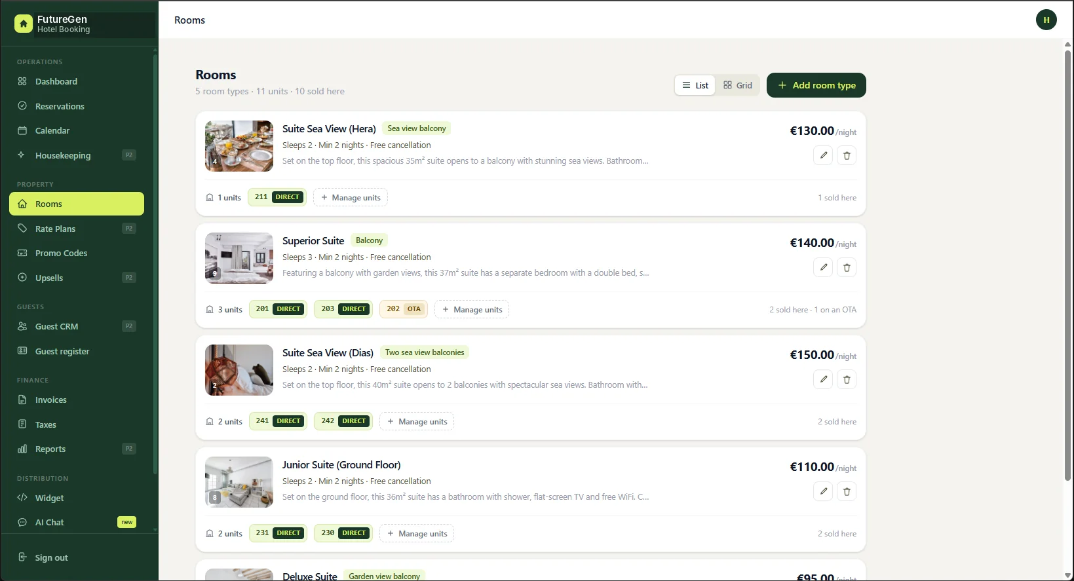Image resolution: width=1074 pixels, height=581 pixels.
Task: Click Add room type button
Action: point(816,85)
